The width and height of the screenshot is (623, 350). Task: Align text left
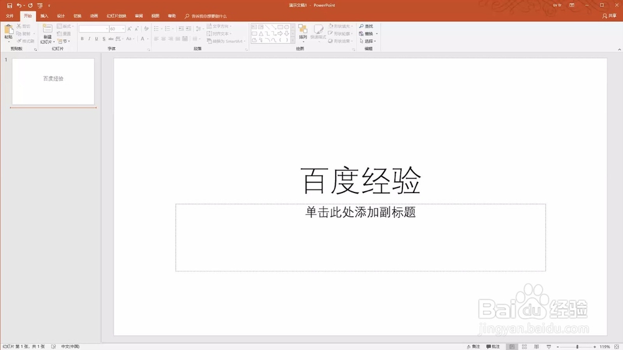[x=156, y=39]
